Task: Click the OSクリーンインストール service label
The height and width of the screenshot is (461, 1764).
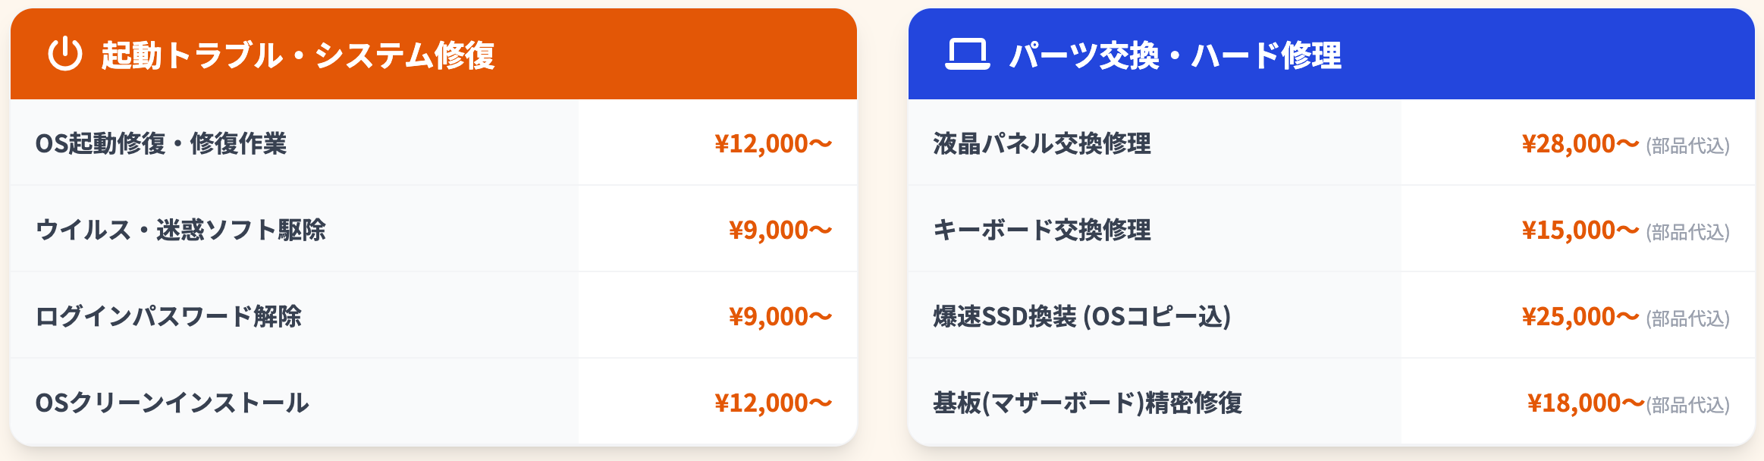Action: [172, 403]
